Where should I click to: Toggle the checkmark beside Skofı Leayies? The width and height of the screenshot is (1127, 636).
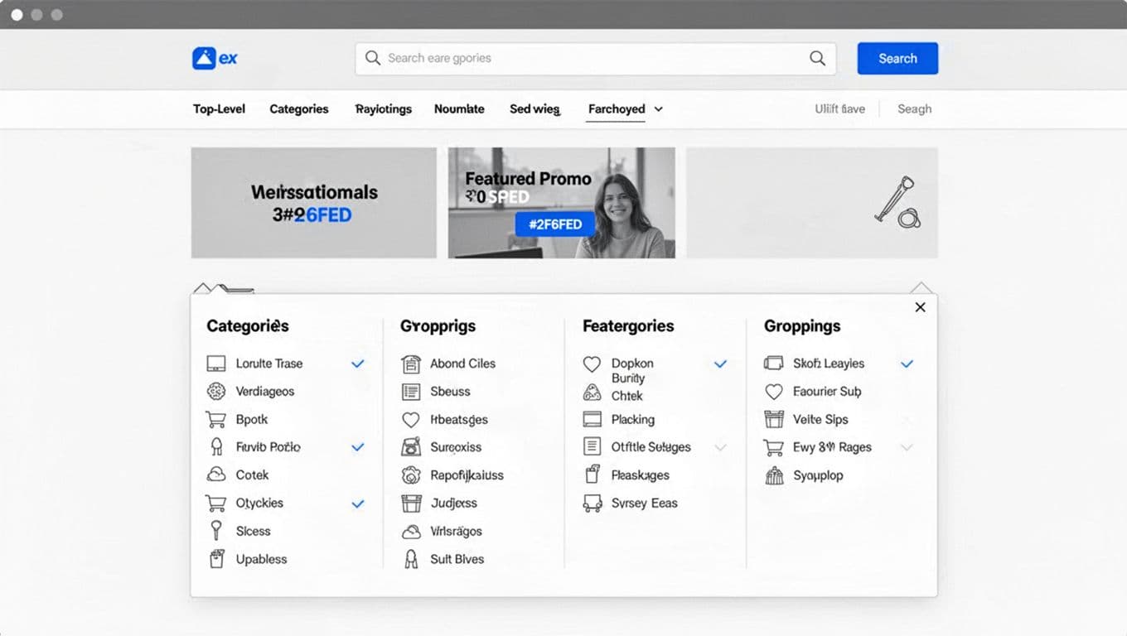pyautogui.click(x=907, y=364)
